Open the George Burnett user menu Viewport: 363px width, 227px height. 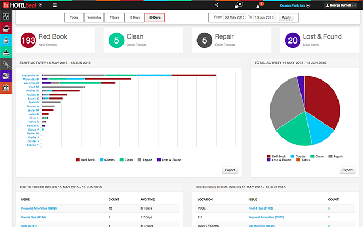tap(342, 5)
